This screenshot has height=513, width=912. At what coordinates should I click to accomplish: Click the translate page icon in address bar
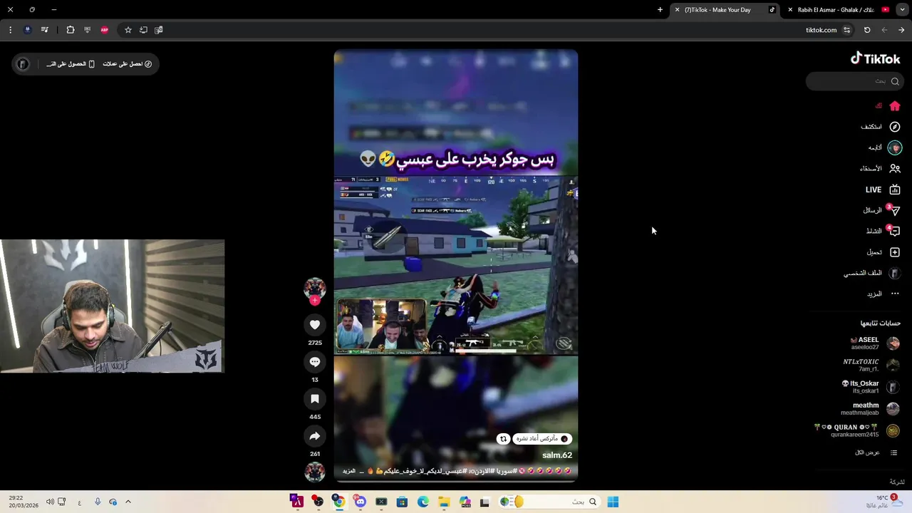tap(159, 30)
